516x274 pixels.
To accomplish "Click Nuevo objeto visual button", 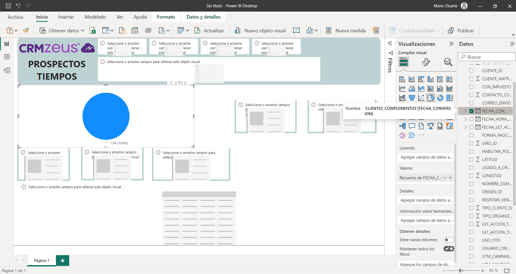I will (260, 30).
